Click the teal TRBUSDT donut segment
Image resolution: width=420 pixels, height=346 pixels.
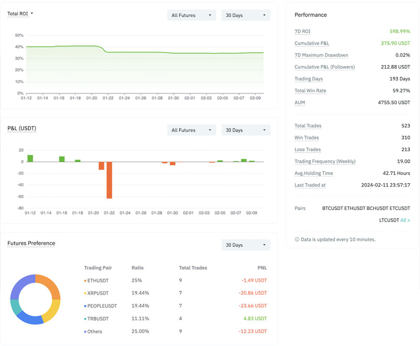tap(15, 307)
